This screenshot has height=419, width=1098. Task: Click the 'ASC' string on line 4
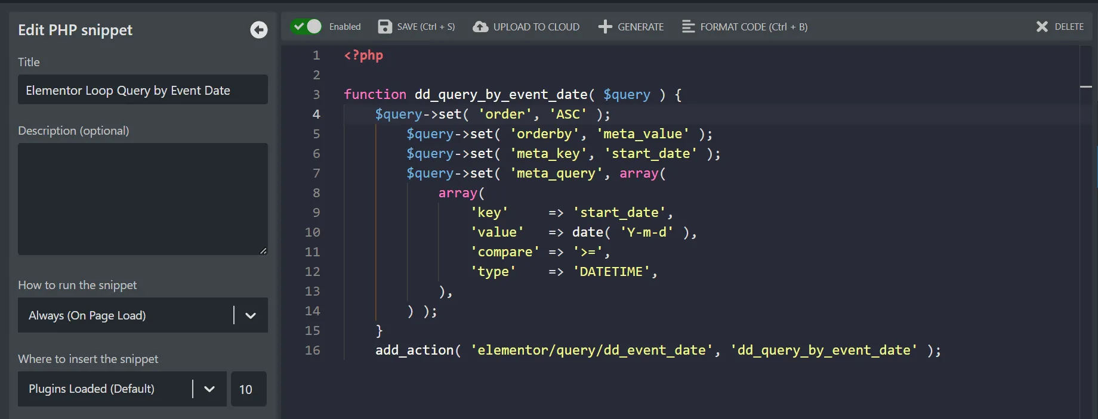click(568, 114)
